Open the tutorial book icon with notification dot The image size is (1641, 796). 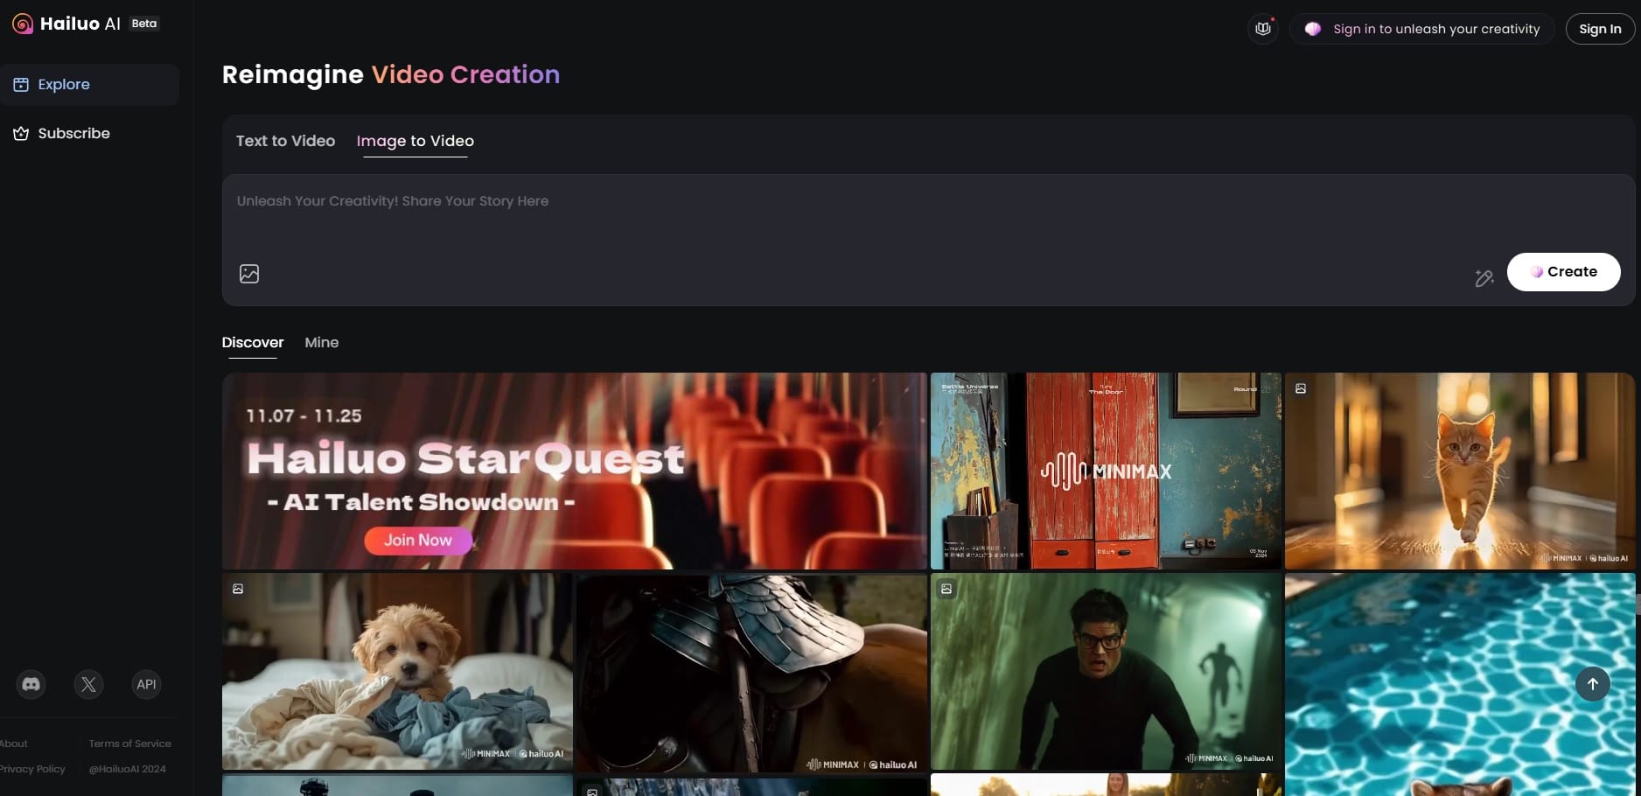click(1262, 28)
